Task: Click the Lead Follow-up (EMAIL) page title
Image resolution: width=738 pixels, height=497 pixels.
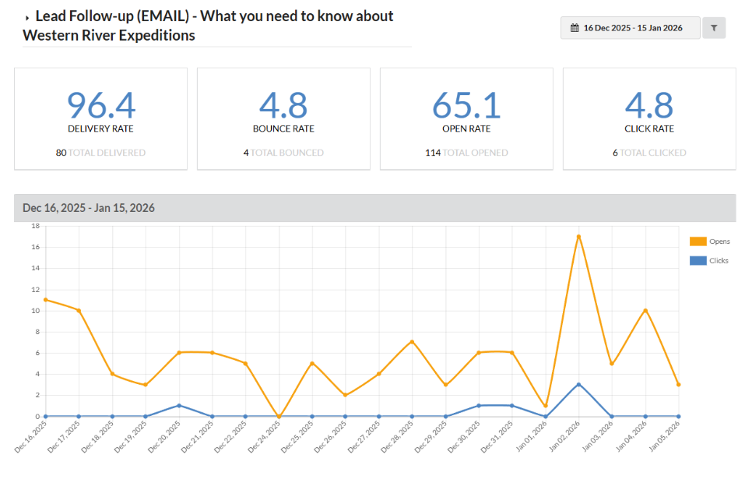Action: coord(208,26)
